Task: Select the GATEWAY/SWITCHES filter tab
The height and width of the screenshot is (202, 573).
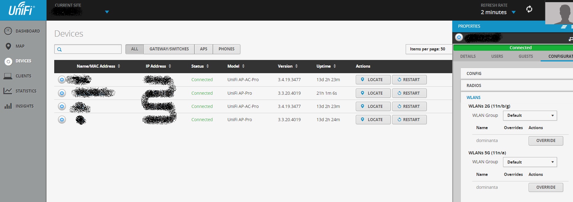Action: [x=169, y=49]
